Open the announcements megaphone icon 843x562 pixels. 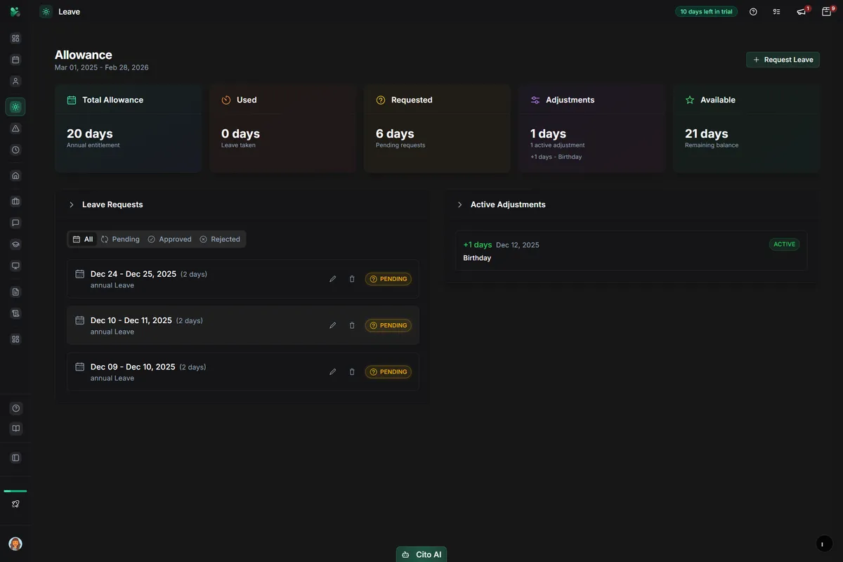pos(802,12)
